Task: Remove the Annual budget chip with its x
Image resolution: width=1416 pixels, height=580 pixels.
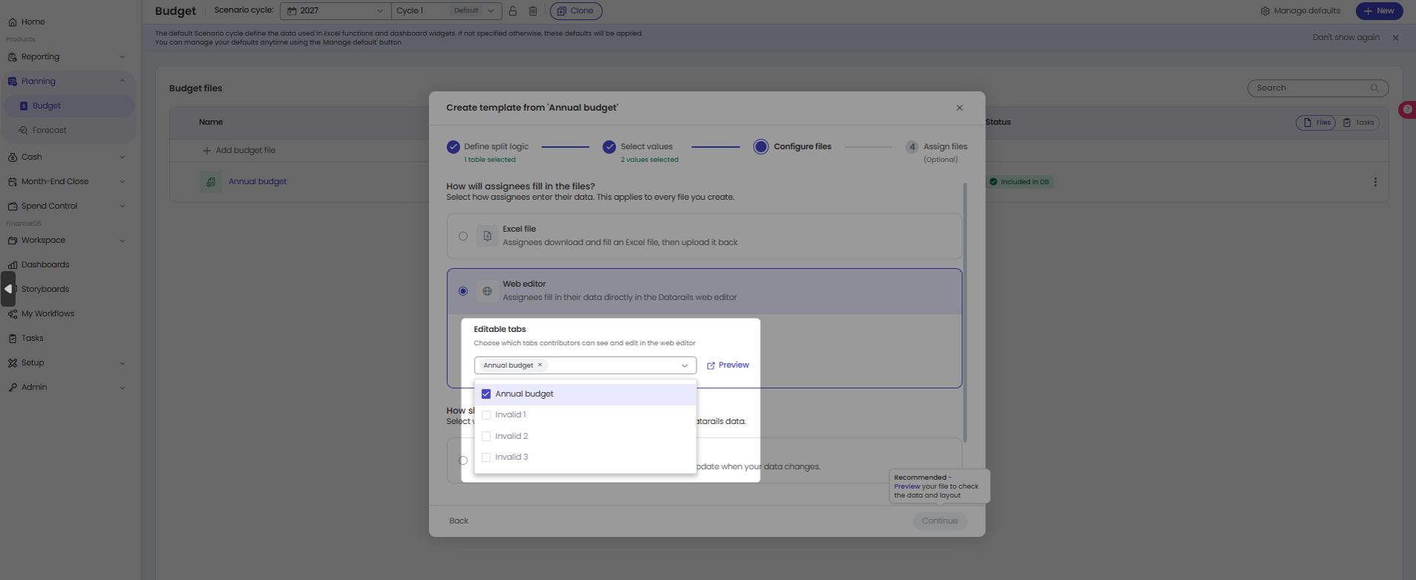Action: click(540, 365)
